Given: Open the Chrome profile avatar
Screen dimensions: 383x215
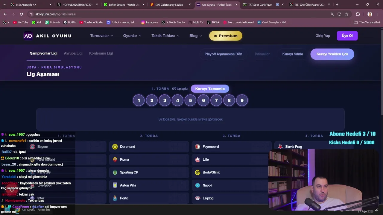Looking at the screenshot, I should (370, 14).
